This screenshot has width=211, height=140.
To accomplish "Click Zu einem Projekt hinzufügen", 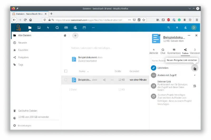I will tap(171, 95).
